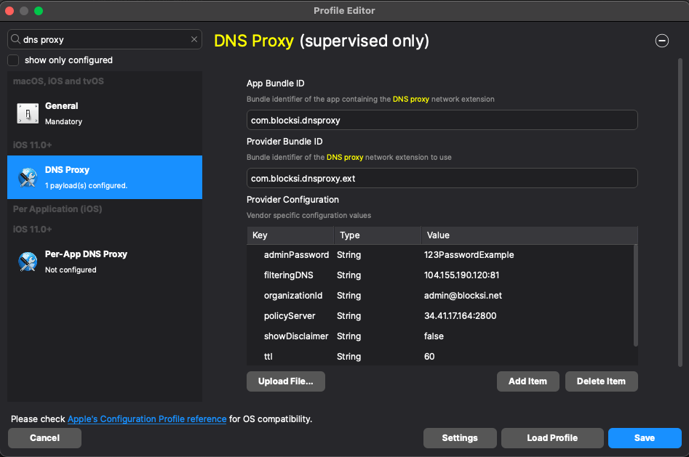
Task: Open String type dropdown for filteringDNS row
Action: (x=349, y=275)
